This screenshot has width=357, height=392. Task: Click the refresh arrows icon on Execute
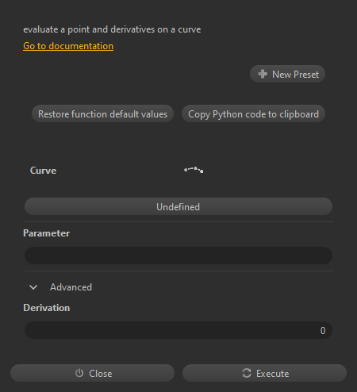pos(247,373)
